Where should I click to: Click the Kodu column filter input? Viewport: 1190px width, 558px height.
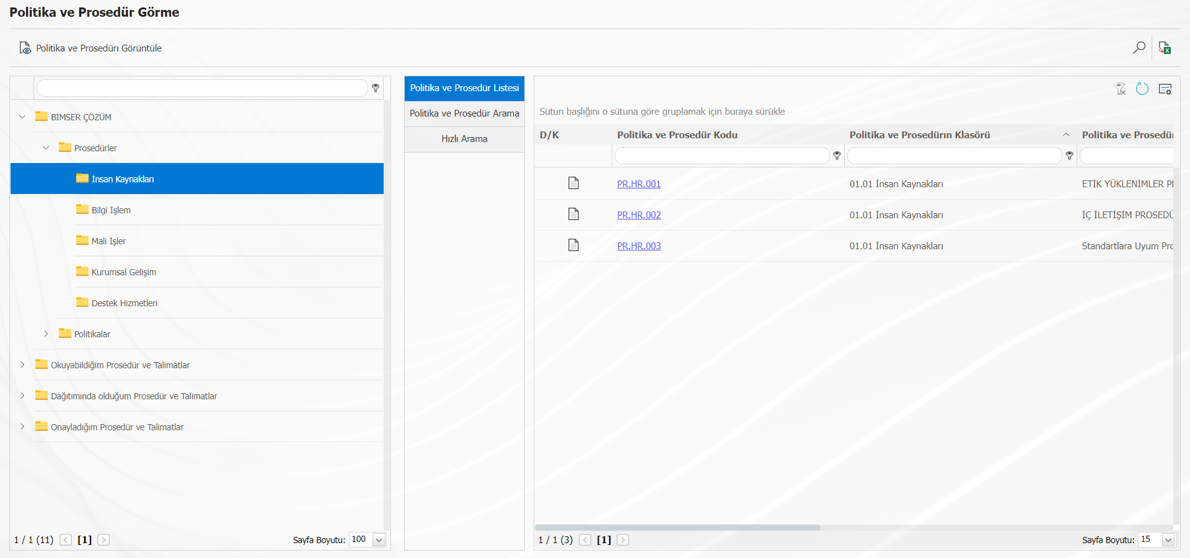click(x=722, y=156)
